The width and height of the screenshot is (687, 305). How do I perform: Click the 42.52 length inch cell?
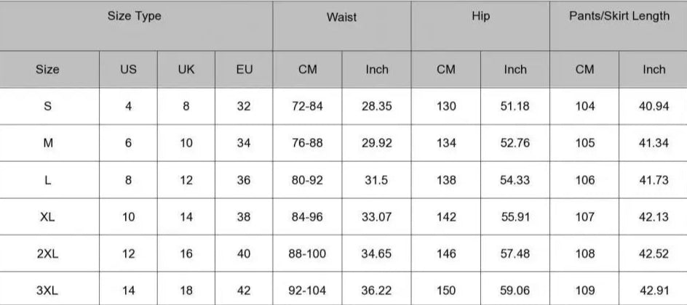(x=654, y=253)
